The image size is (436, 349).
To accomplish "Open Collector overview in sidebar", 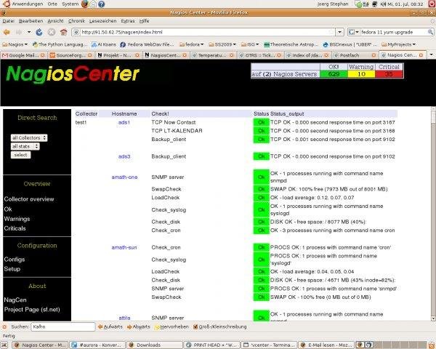I will pyautogui.click(x=29, y=199).
